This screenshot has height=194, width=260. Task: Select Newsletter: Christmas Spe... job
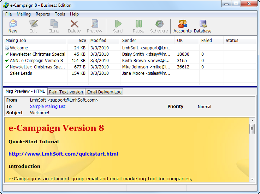pyautogui.click(x=130, y=67)
